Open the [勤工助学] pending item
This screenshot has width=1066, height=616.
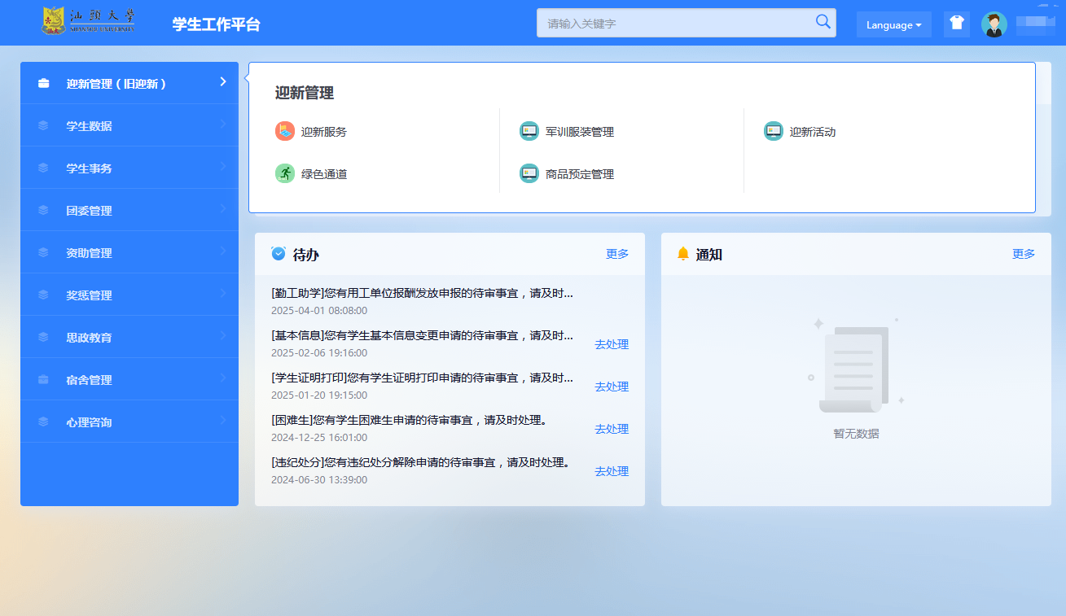(x=422, y=293)
